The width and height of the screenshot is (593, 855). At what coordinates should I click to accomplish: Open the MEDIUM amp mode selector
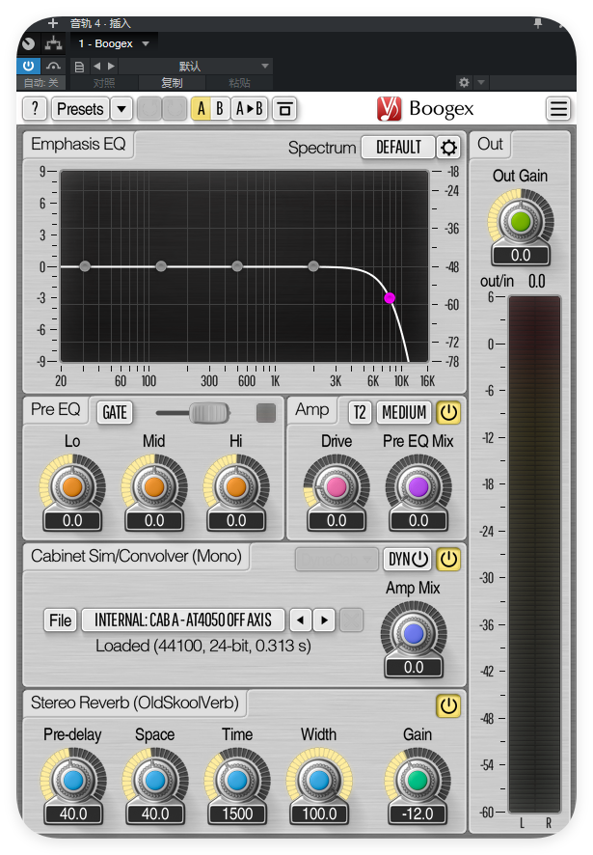[x=404, y=412]
